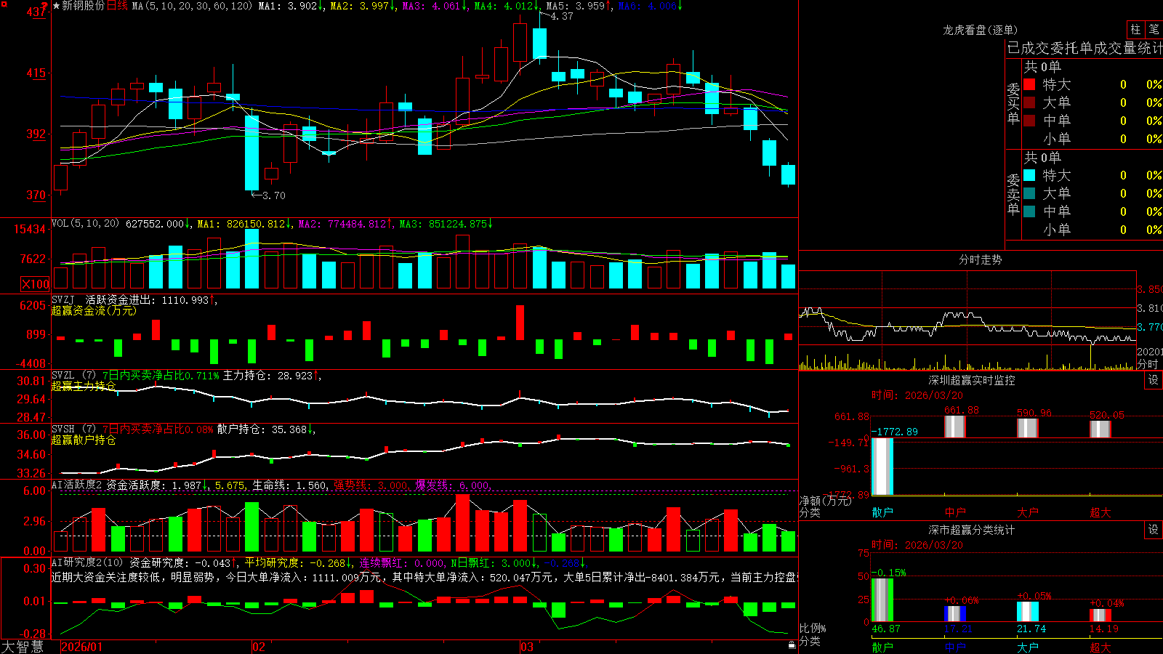Click the 520.05 超大 net amount bar
Image resolution: width=1163 pixels, height=654 pixels.
point(1100,429)
